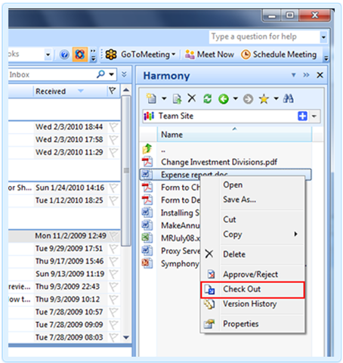
Task: Toggle flag on Thu 9/17/2009 15:46 email
Action: 113,262
